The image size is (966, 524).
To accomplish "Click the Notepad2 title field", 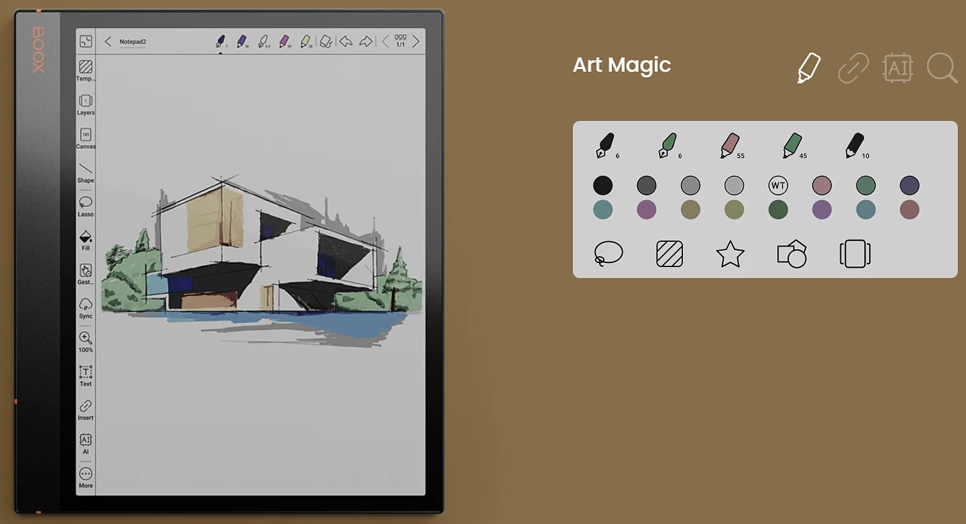I will pyautogui.click(x=133, y=42).
